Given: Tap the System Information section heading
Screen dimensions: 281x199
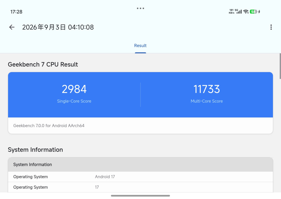Looking at the screenshot, I should pyautogui.click(x=35, y=150).
